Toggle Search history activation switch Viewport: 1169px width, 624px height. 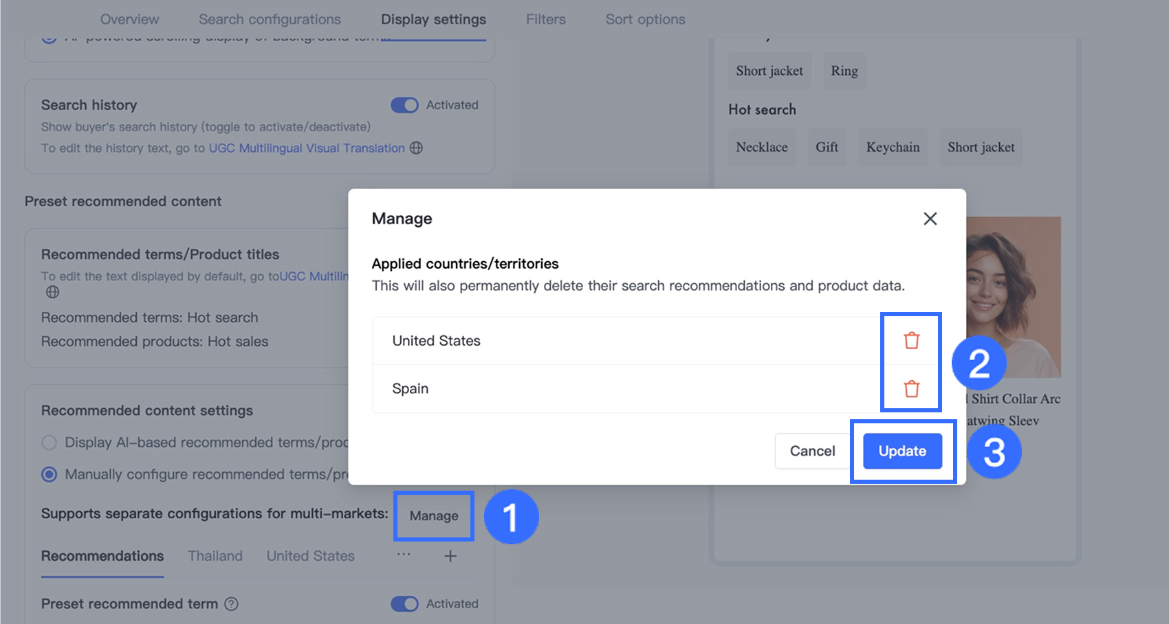pos(404,105)
